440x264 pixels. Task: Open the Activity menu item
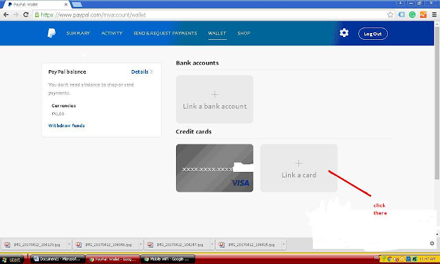pyautogui.click(x=111, y=33)
